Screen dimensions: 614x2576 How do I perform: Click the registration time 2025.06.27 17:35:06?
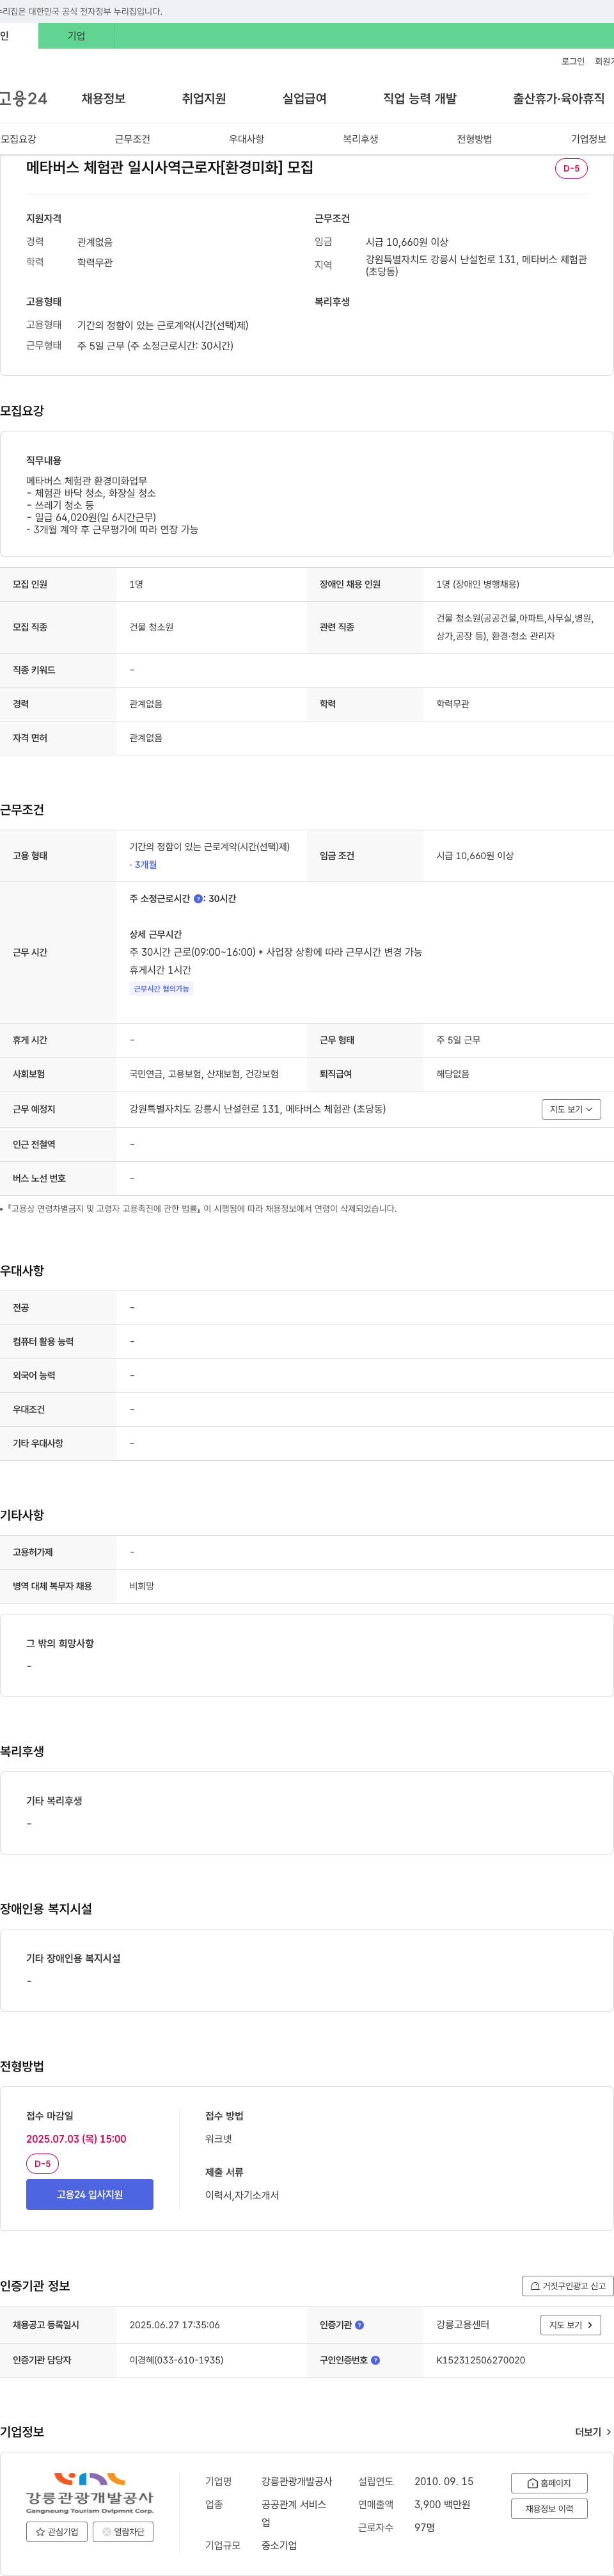[x=174, y=2325]
